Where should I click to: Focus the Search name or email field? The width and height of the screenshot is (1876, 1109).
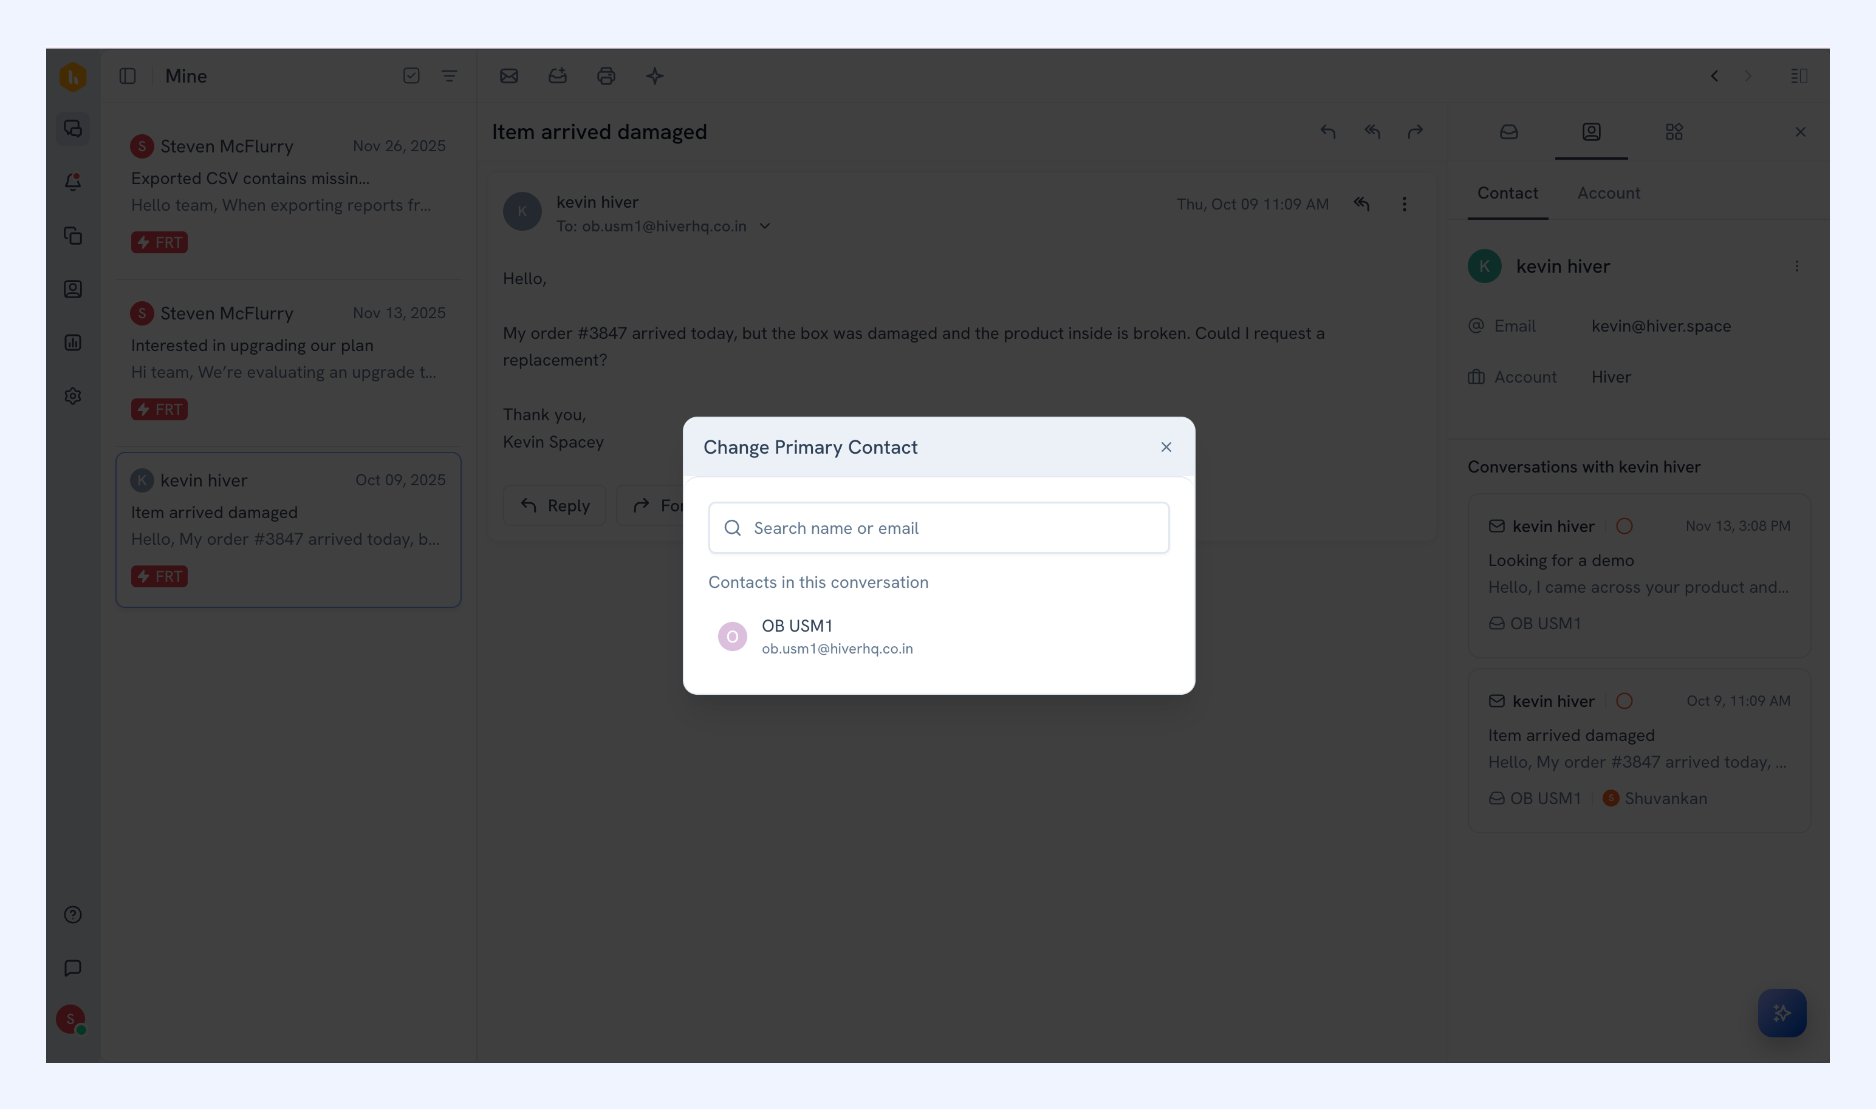point(939,528)
